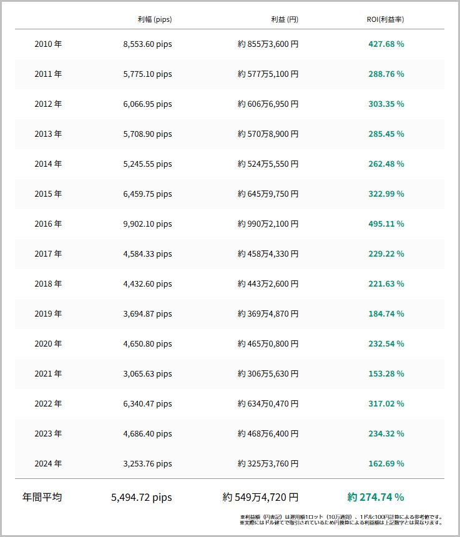The height and width of the screenshot is (537, 460).
Task: Click the 427.68 % ROI value
Action: coord(386,44)
